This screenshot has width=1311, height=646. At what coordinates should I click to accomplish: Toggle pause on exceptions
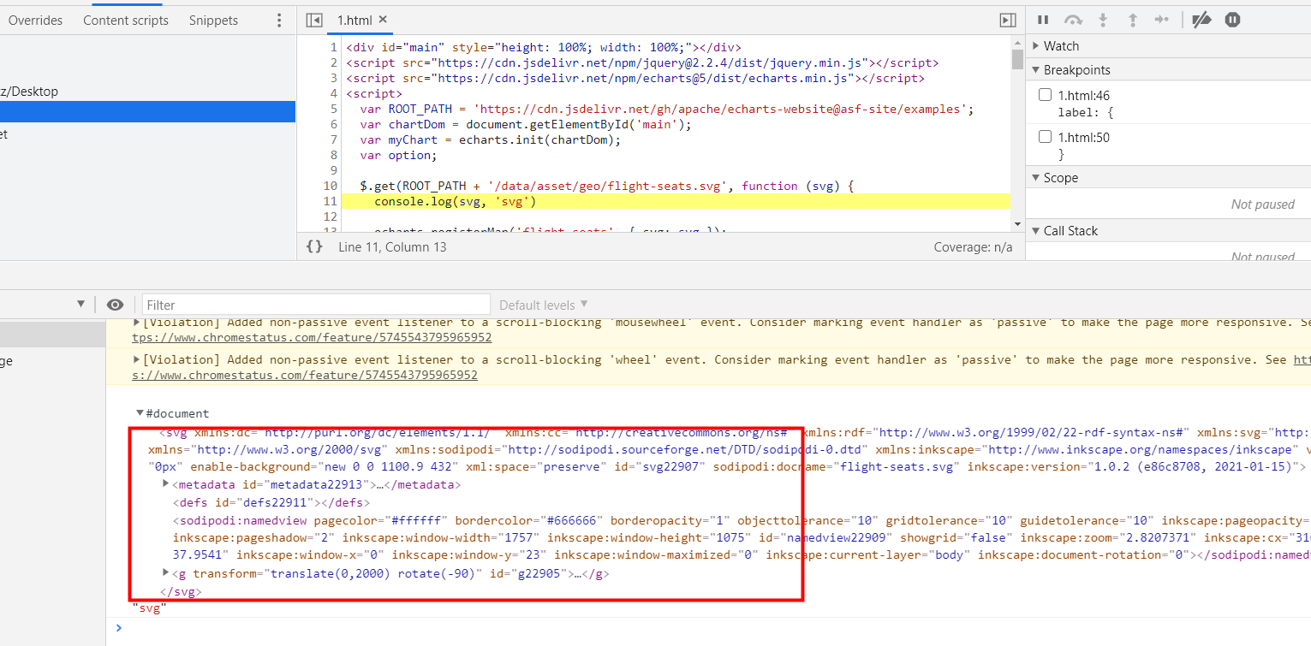coord(1232,20)
